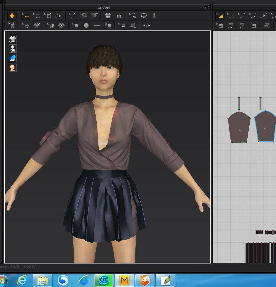276x287 pixels.
Task: Open Windows Explorer folder from taskbar
Action: pos(42,280)
